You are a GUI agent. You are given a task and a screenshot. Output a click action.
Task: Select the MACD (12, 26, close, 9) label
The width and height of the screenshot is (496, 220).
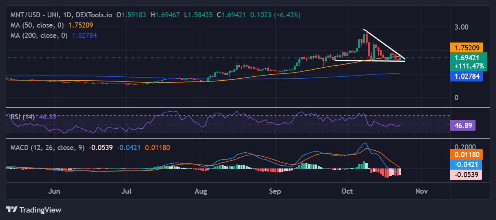tap(47, 147)
